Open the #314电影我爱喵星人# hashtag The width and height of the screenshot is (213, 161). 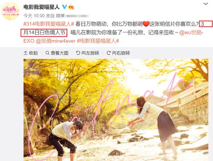click(x=49, y=24)
